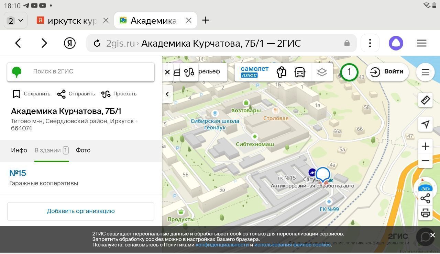This screenshot has height=254, width=440.
Task: Close the 'иркутск кур' browser tab
Action: 106,21
